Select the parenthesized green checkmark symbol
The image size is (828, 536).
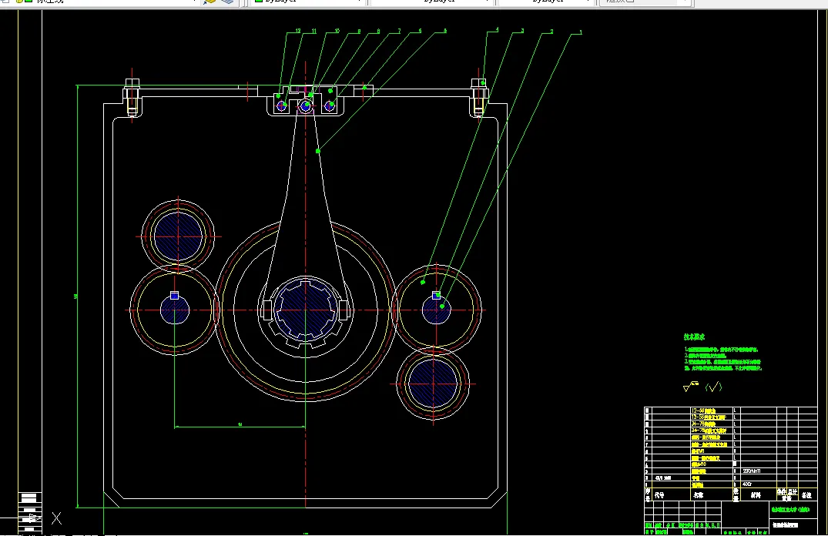tap(713, 387)
